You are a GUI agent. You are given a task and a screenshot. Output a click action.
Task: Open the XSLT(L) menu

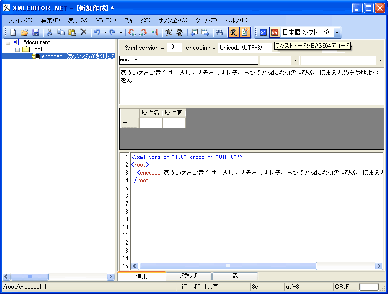tap(106, 20)
